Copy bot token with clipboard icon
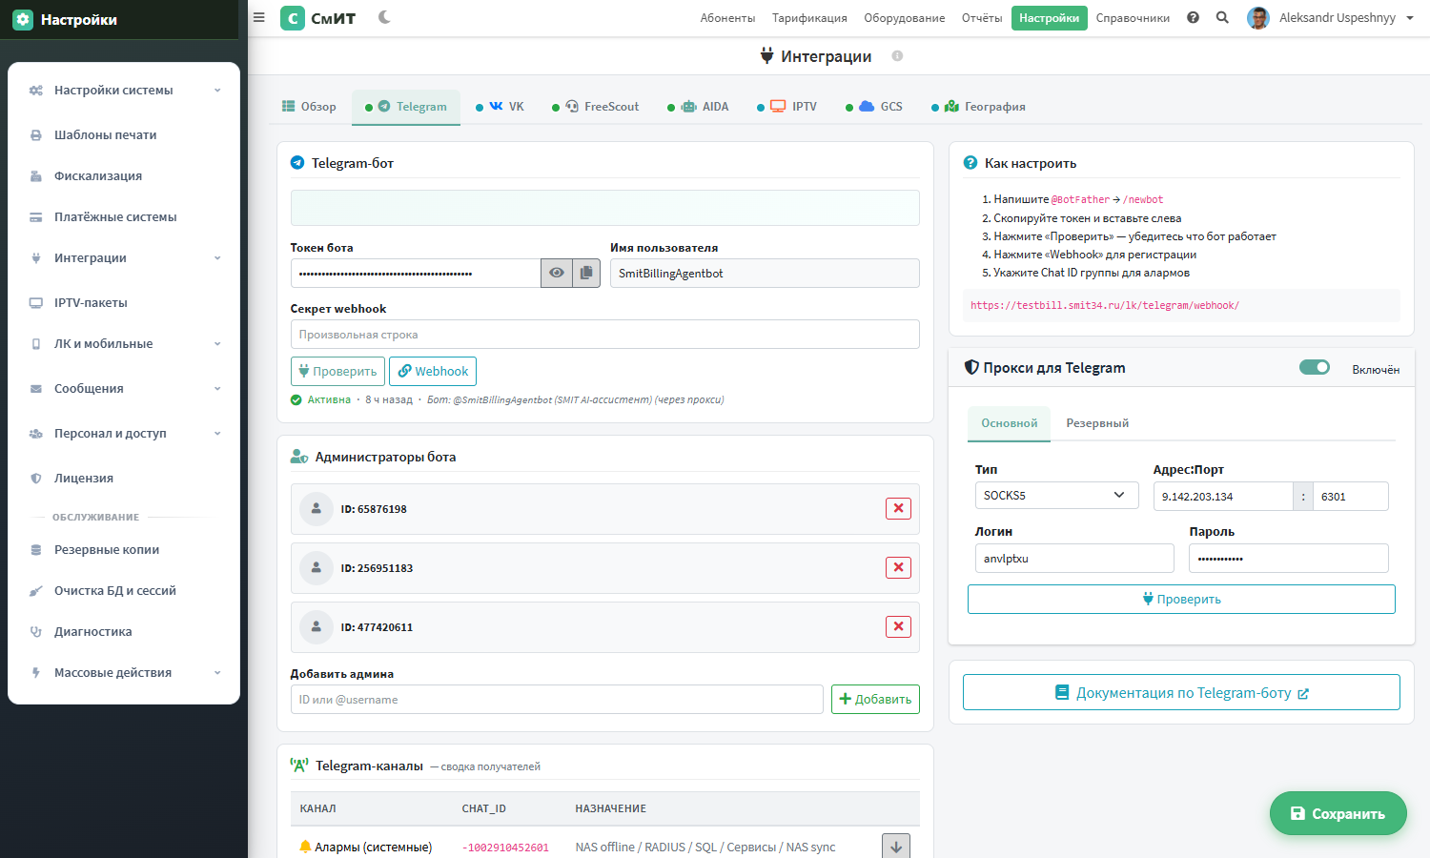Viewport: 1430px width, 858px height. (586, 273)
